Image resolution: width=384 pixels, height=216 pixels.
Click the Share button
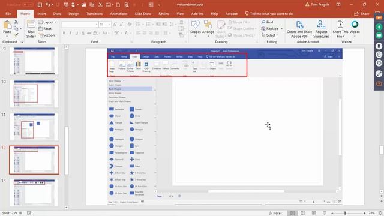point(362,14)
